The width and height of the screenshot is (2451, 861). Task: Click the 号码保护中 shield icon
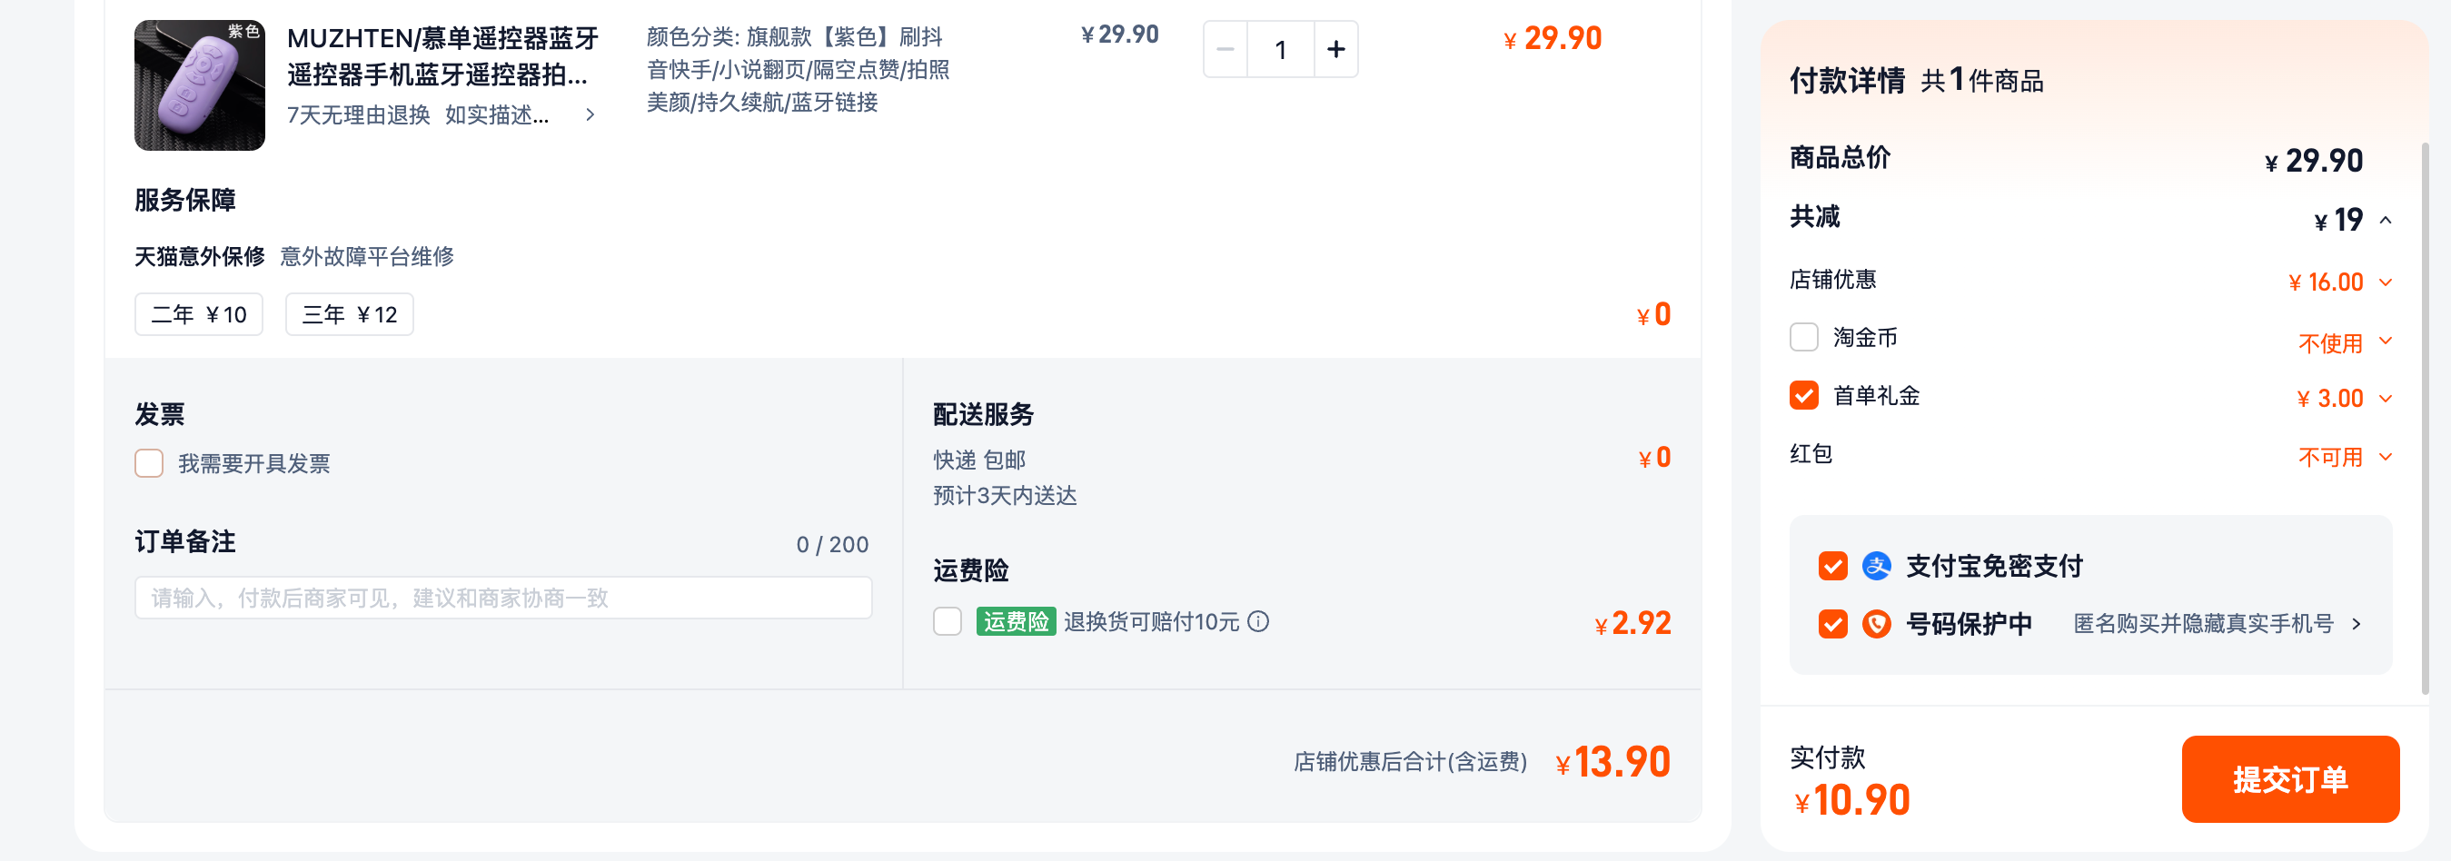tap(1876, 624)
